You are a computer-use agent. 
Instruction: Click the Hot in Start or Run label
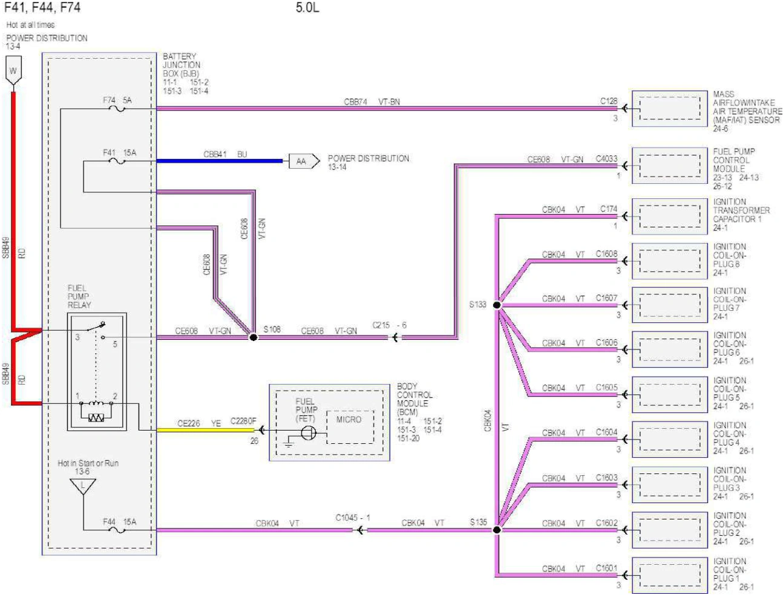coord(88,463)
